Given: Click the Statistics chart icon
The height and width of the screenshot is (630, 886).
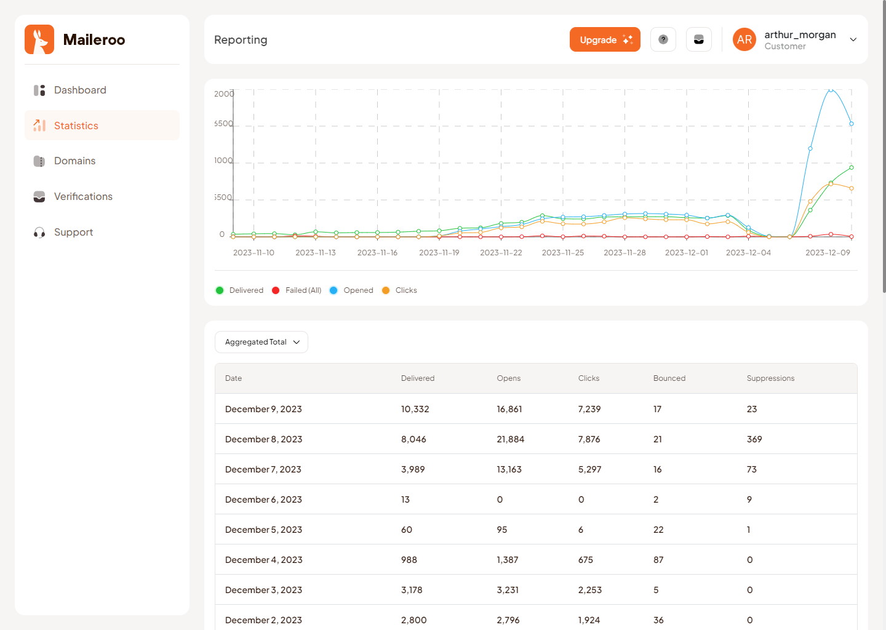Looking at the screenshot, I should tap(39, 125).
